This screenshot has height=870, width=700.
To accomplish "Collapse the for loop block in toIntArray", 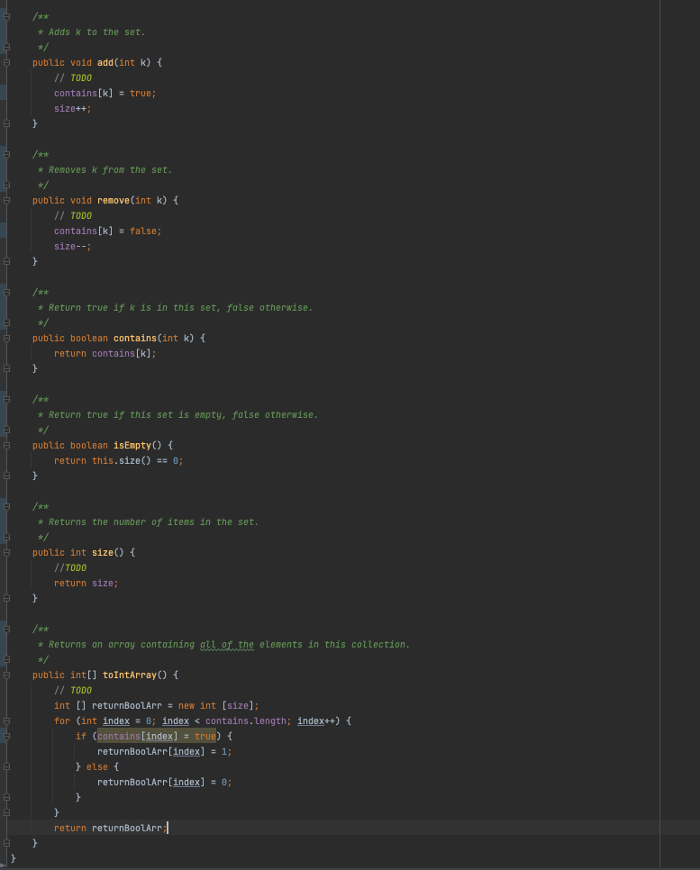I will [x=6, y=721].
